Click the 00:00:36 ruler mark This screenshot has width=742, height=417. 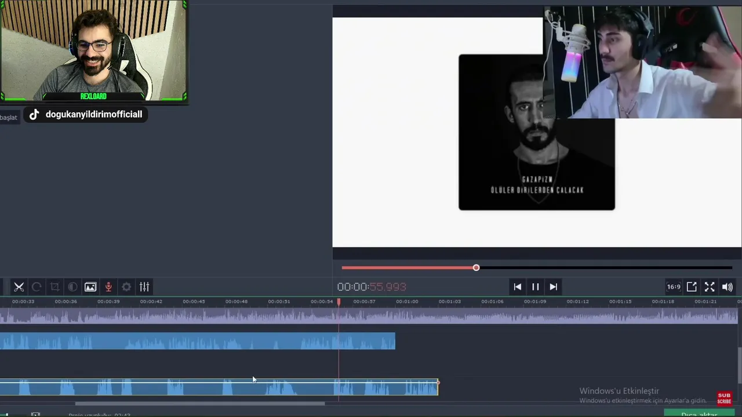(66, 302)
